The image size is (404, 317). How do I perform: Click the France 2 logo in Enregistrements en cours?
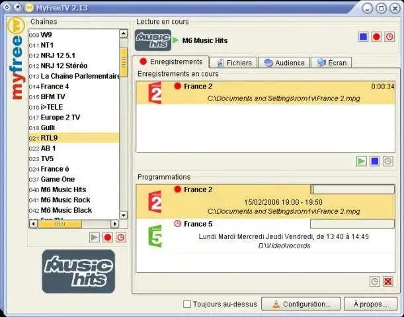[x=155, y=93]
